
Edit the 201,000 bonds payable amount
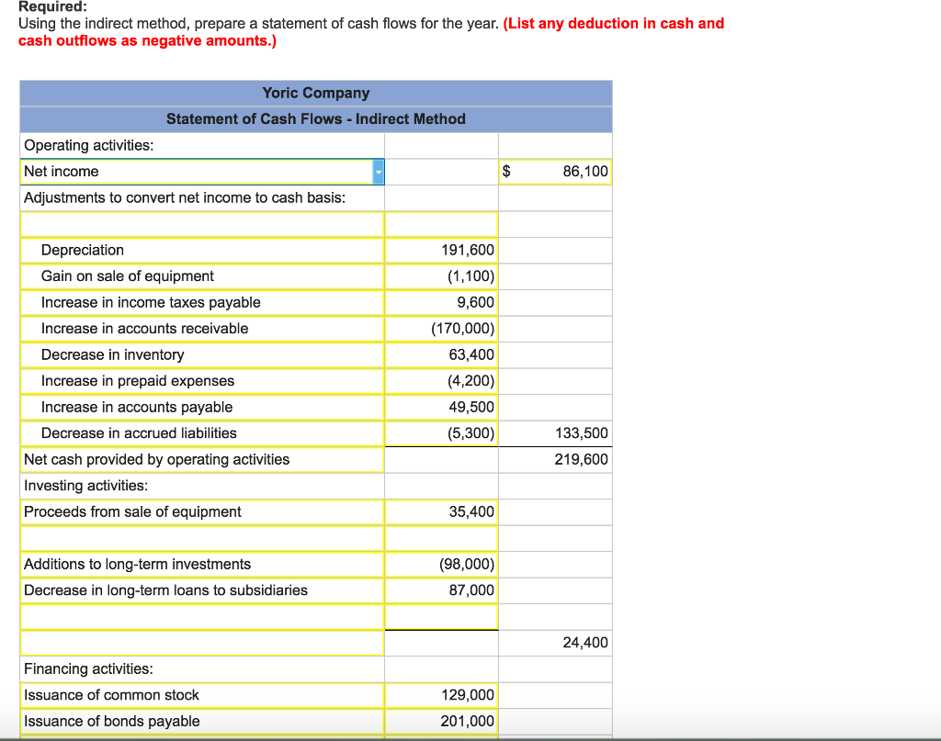tap(441, 722)
